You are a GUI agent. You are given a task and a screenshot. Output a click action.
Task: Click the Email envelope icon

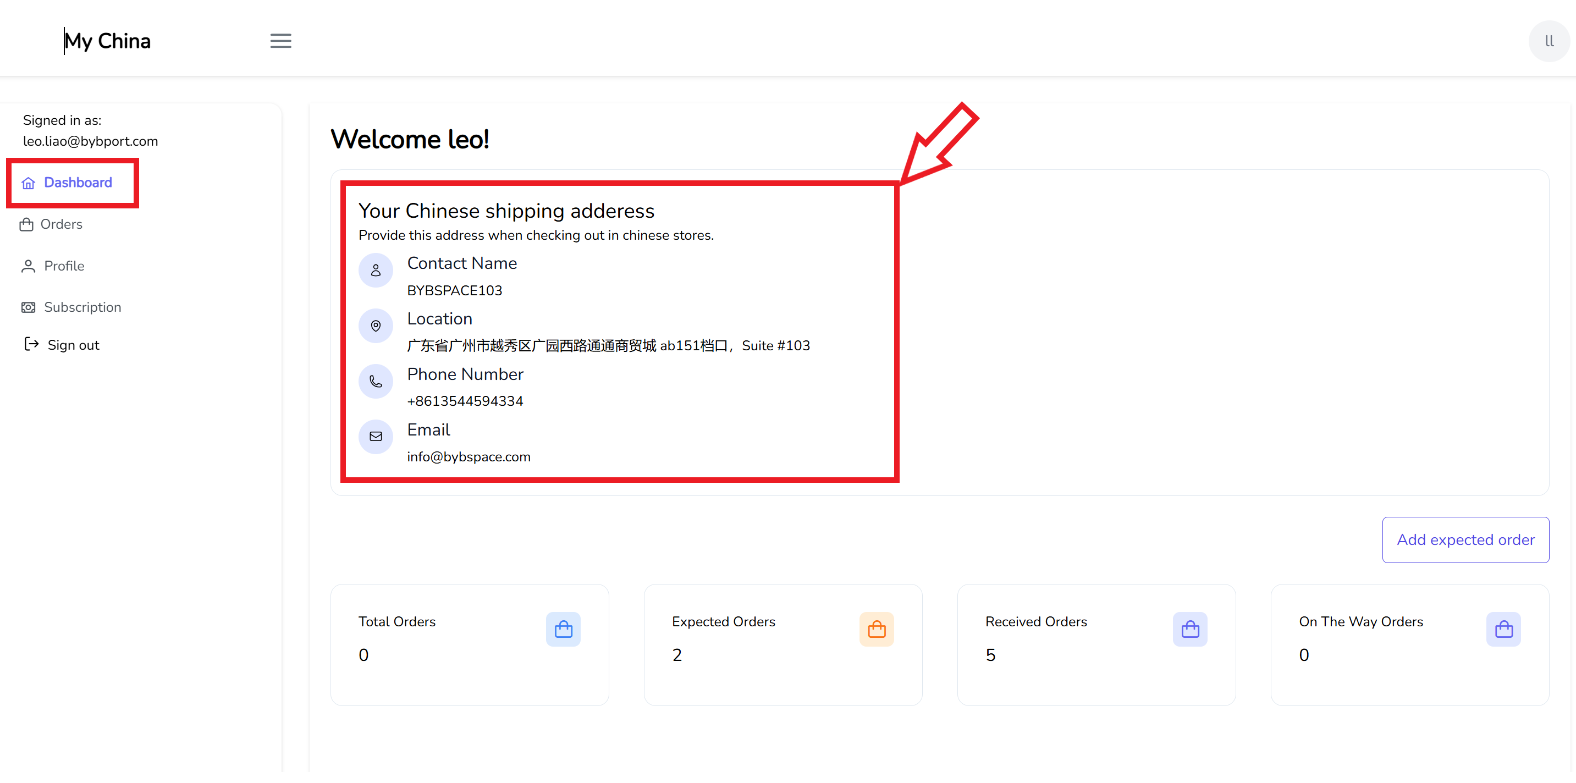[x=376, y=436]
